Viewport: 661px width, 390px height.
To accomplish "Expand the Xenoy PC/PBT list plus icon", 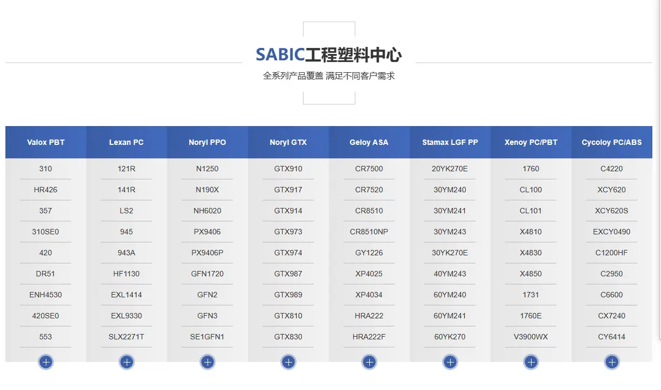I will click(x=531, y=362).
